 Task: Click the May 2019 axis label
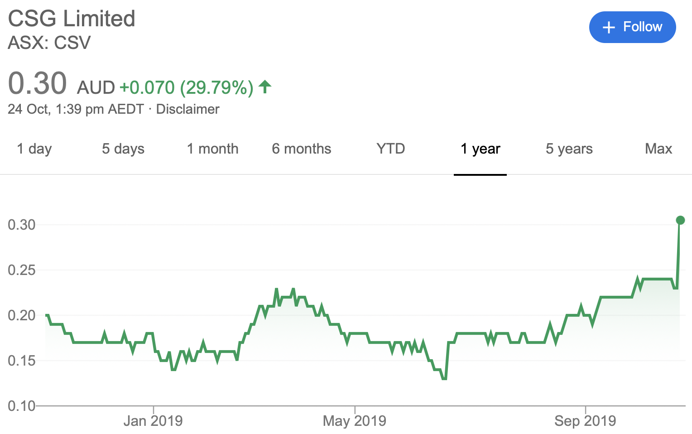tap(355, 421)
